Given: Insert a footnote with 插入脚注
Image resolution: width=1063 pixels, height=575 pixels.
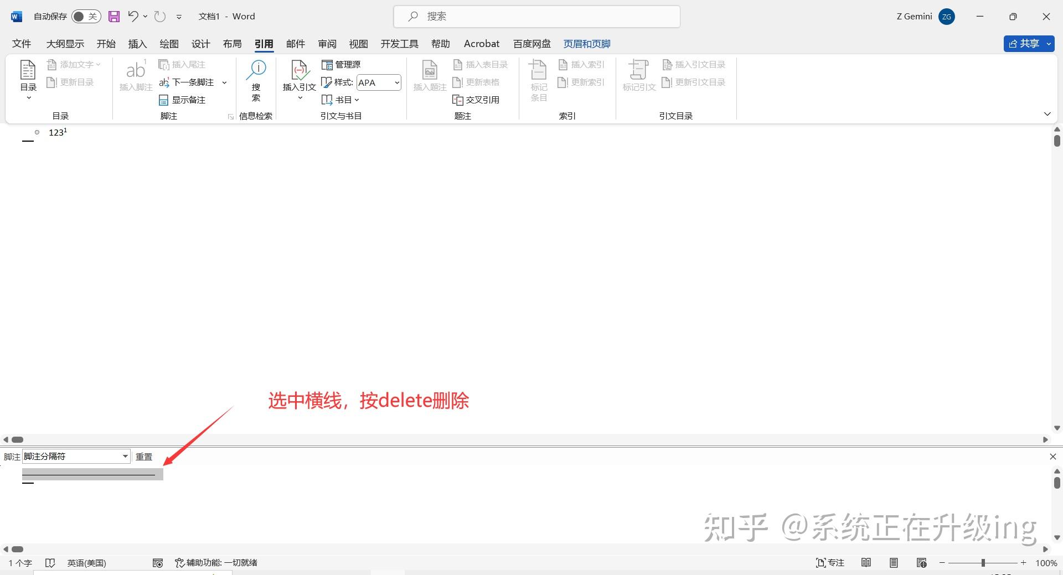Looking at the screenshot, I should (x=136, y=76).
